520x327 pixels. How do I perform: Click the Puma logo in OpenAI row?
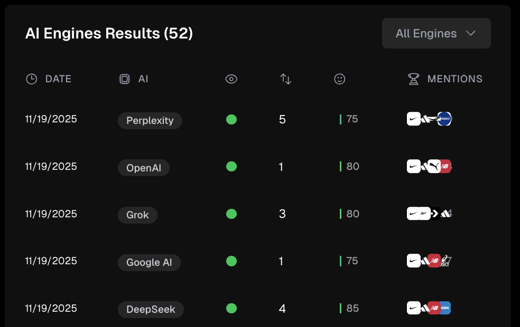point(434,167)
